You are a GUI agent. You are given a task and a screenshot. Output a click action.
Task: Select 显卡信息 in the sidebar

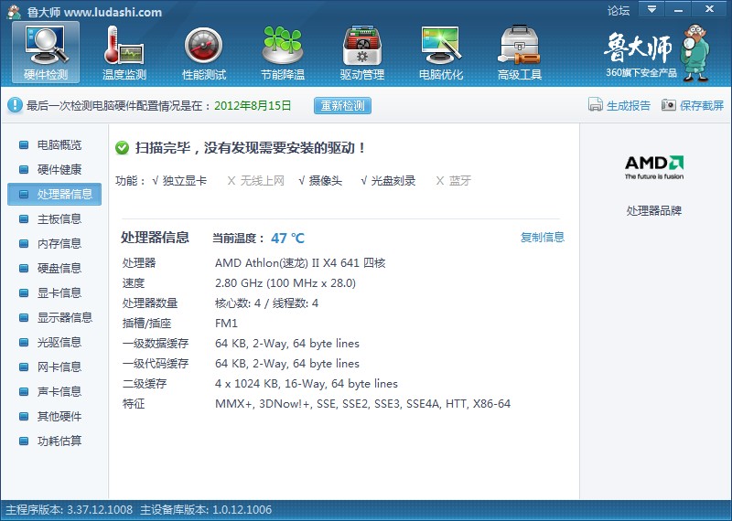54,292
